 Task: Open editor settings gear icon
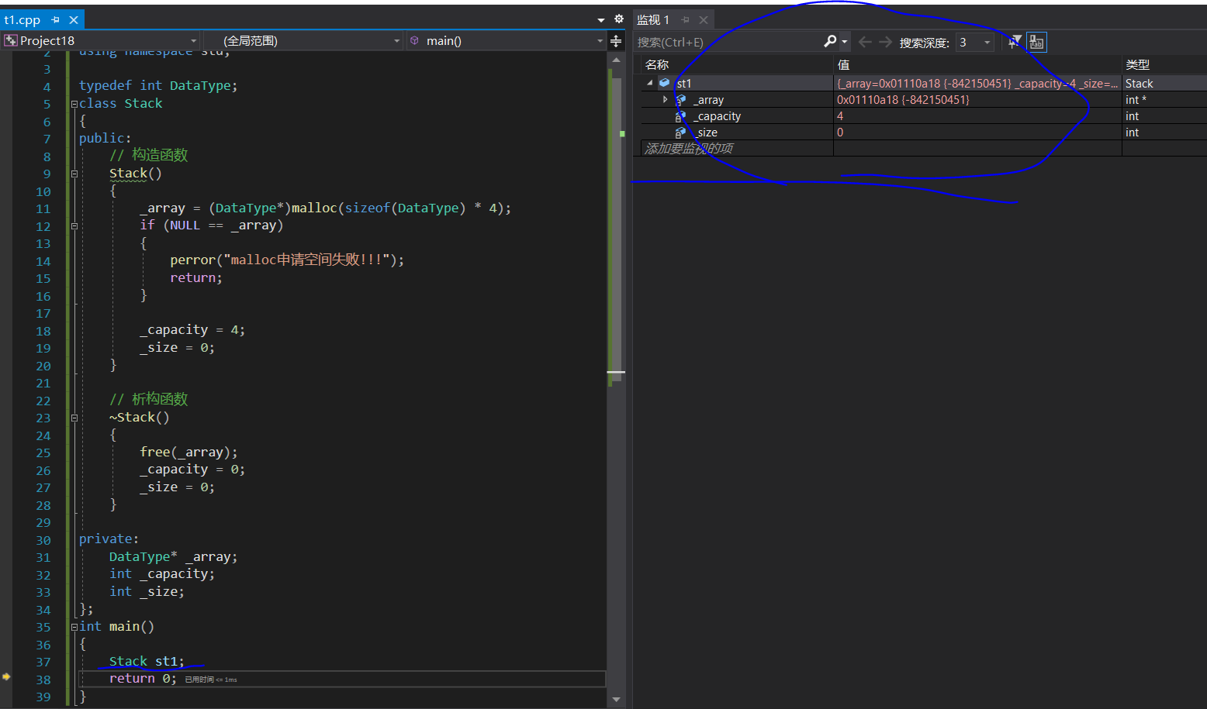tap(618, 19)
